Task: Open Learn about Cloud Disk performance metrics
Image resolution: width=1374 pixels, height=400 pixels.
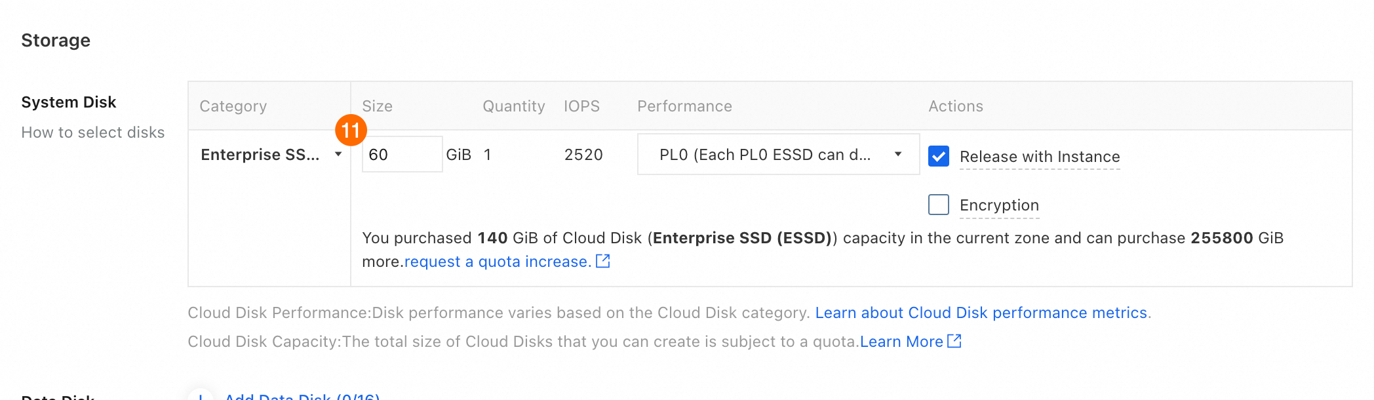Action: click(981, 313)
